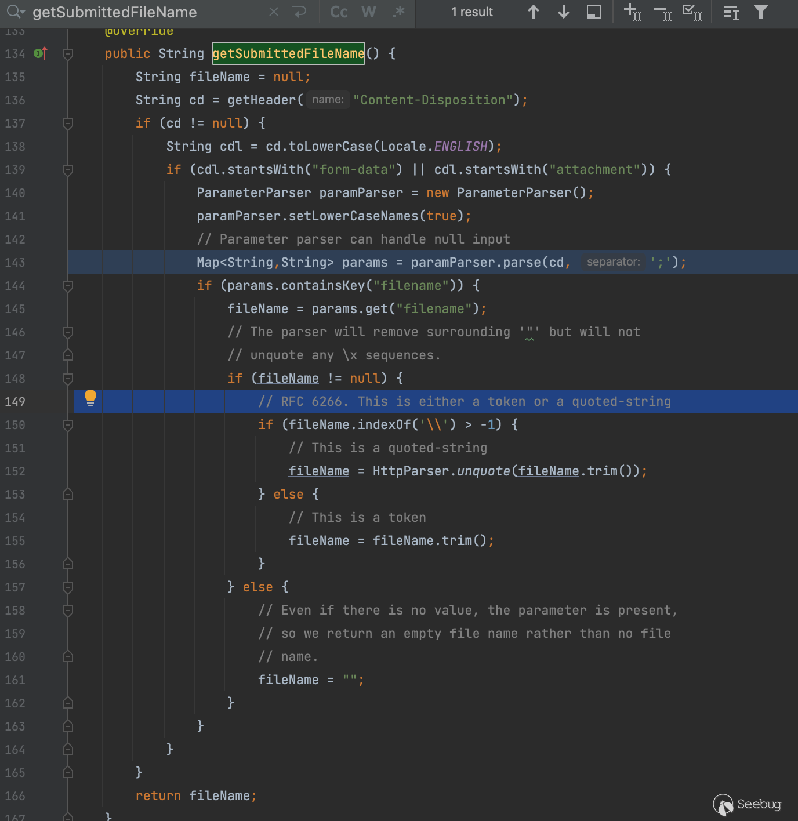
Task: Fold the params.containsKey block at line 144
Action: (x=68, y=286)
